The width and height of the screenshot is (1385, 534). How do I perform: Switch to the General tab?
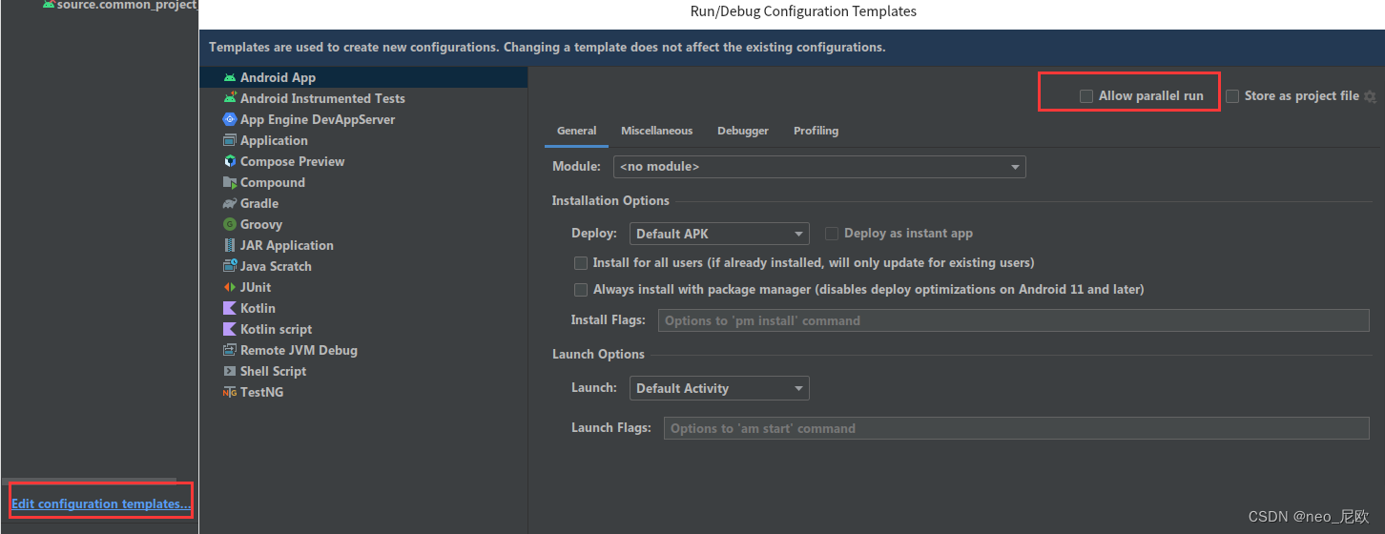(577, 131)
